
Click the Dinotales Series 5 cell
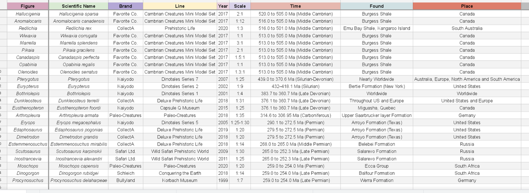point(180,122)
